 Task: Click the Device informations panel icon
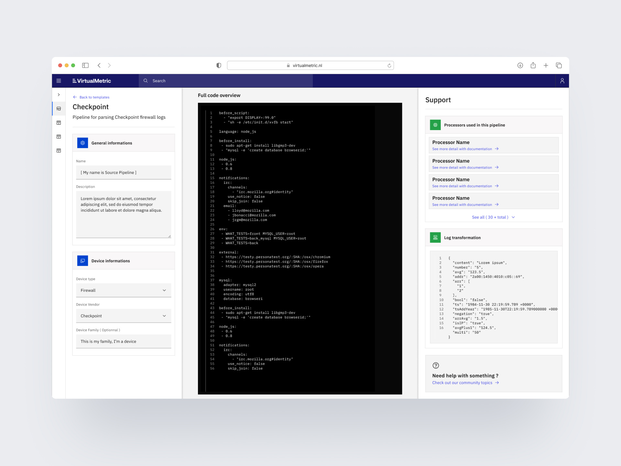tap(82, 261)
